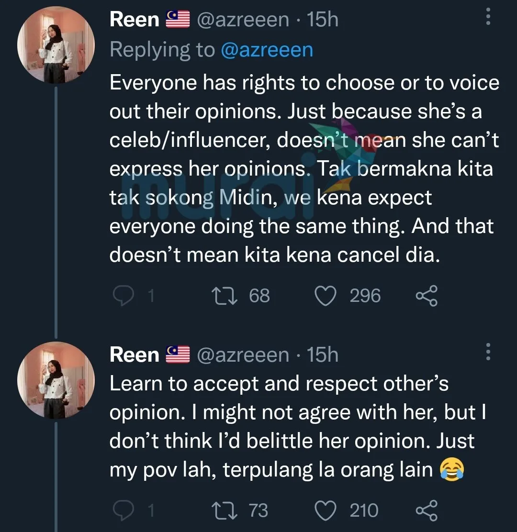Image resolution: width=517 pixels, height=532 pixels.
Task: Open the 15h timestamp of second tweet
Action: tap(323, 355)
